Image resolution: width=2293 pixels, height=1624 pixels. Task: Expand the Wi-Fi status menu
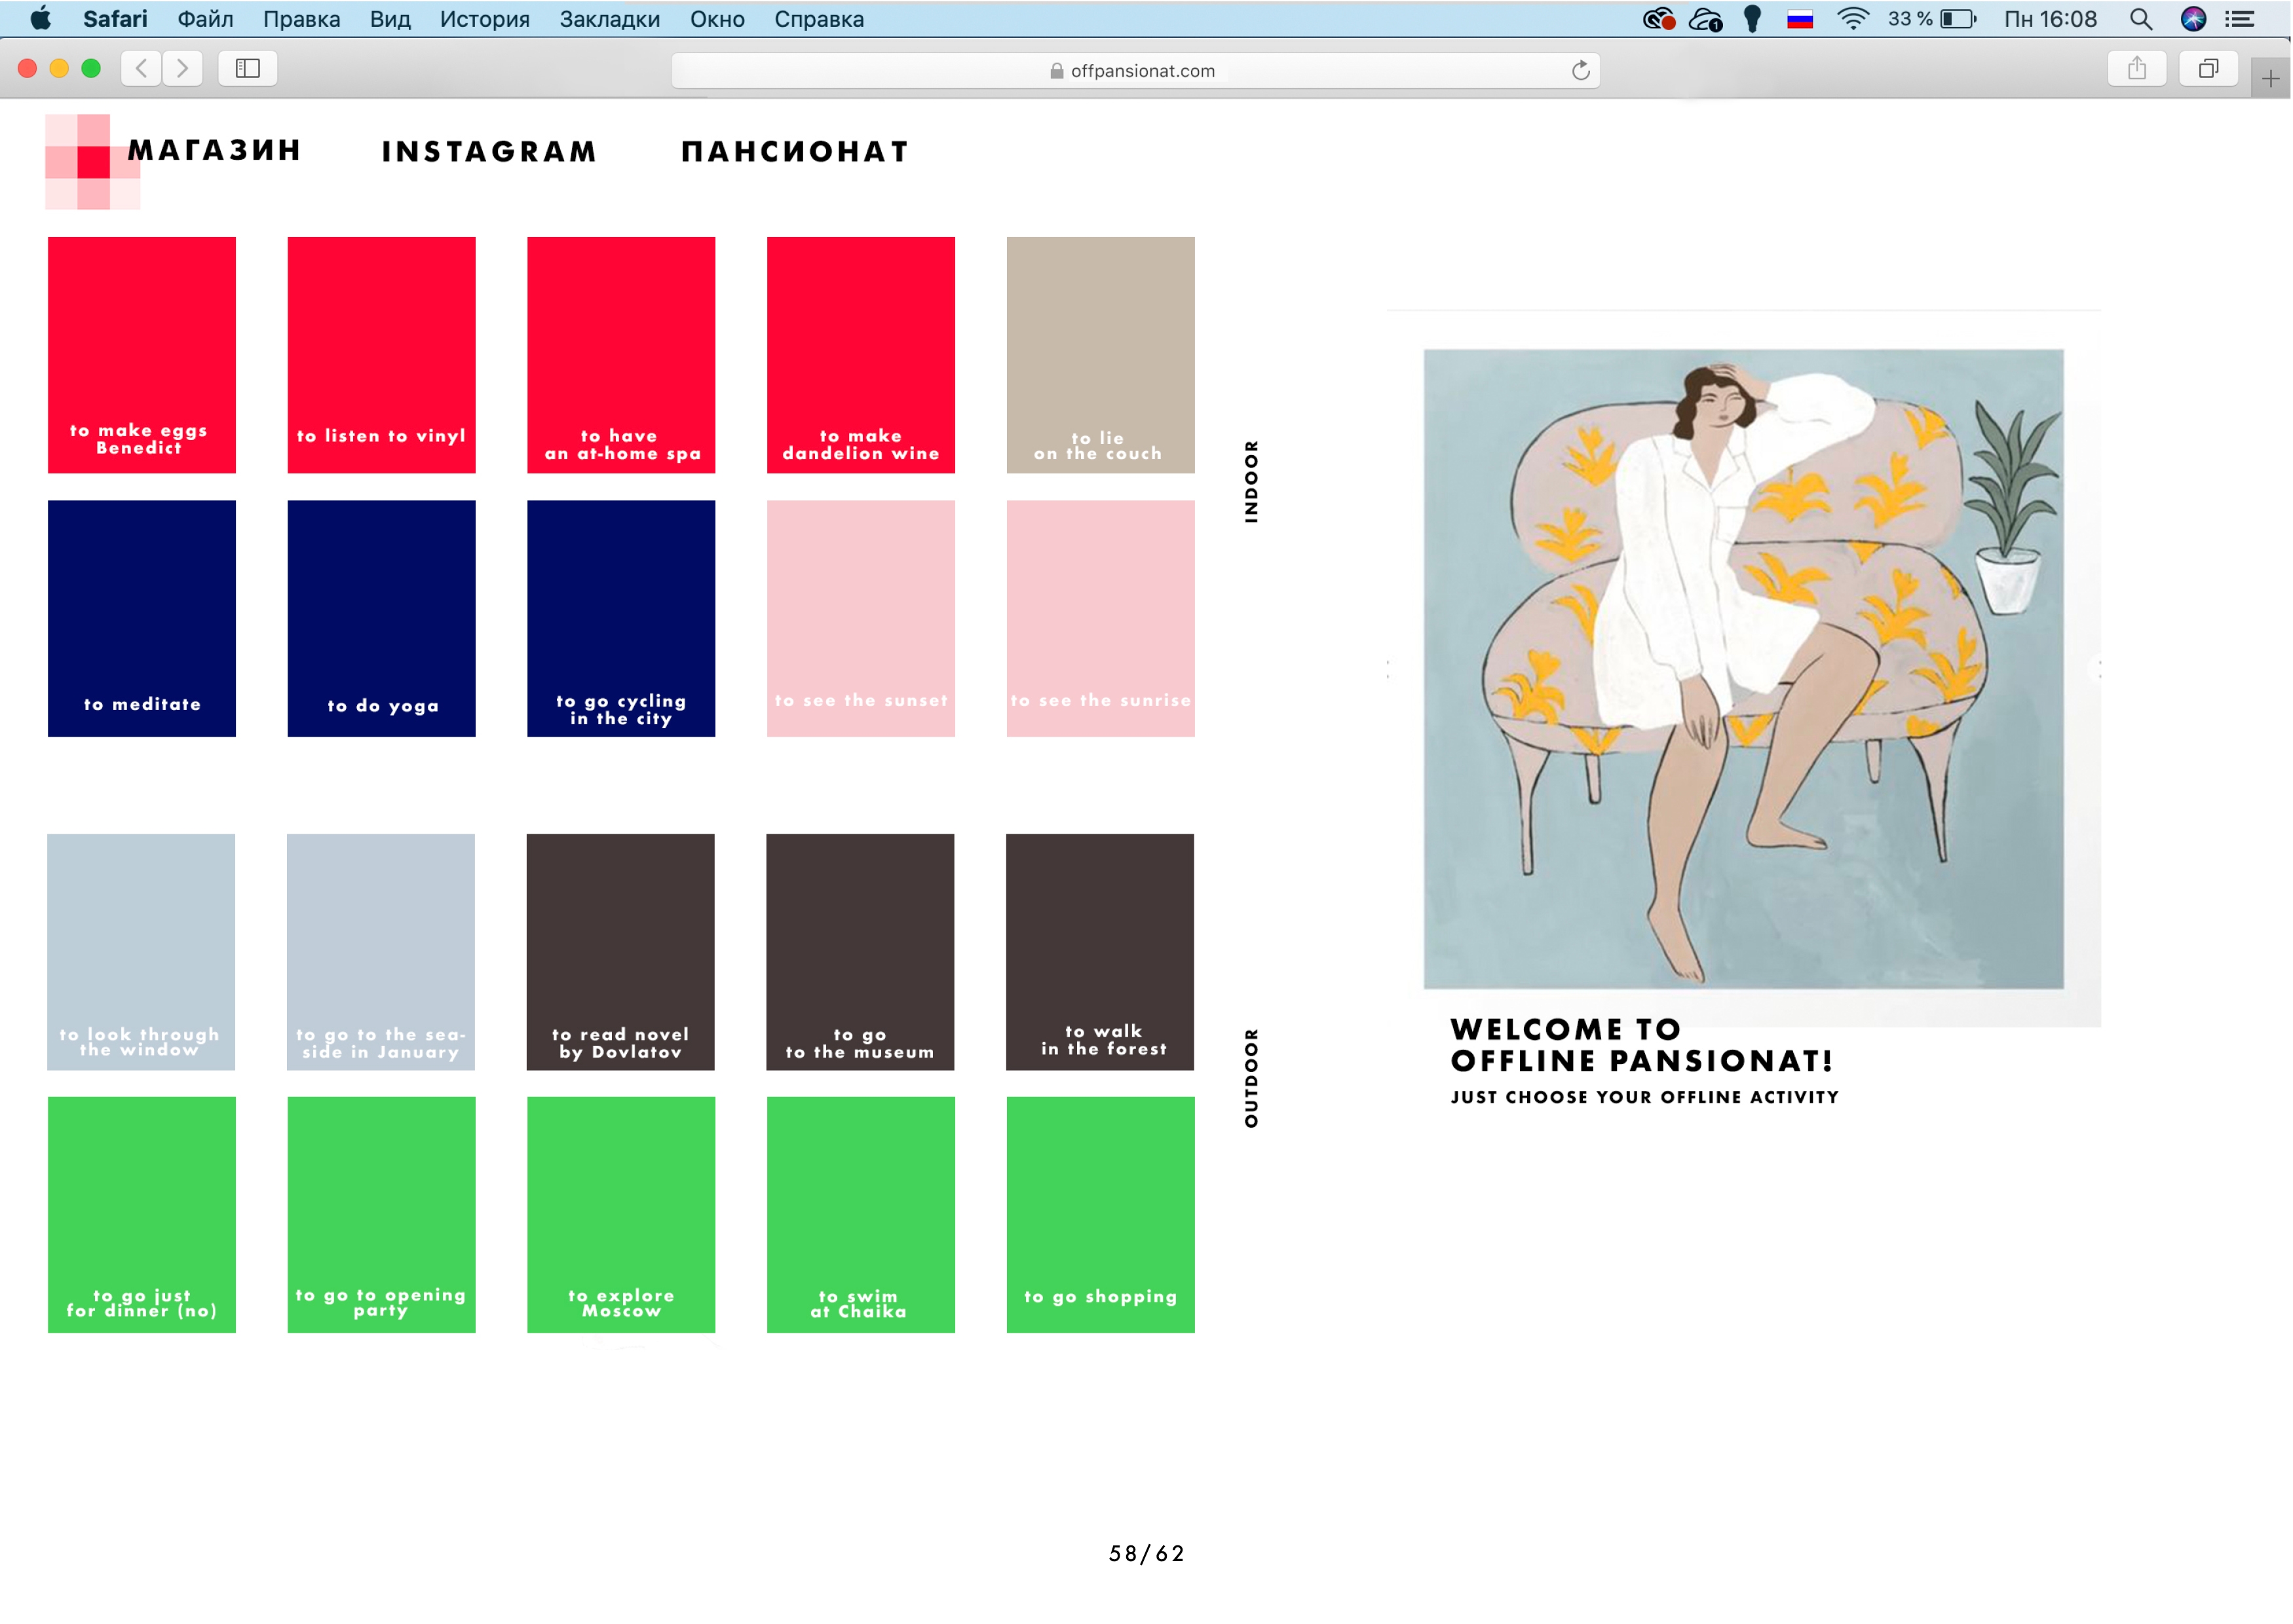point(1853,19)
